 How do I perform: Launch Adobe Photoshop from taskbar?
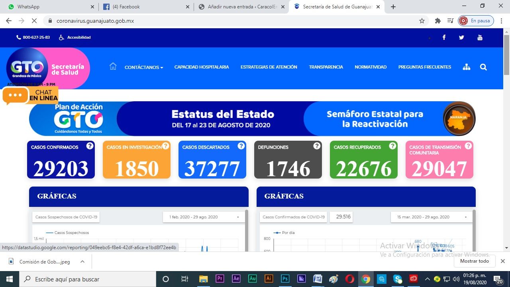tap(285, 279)
